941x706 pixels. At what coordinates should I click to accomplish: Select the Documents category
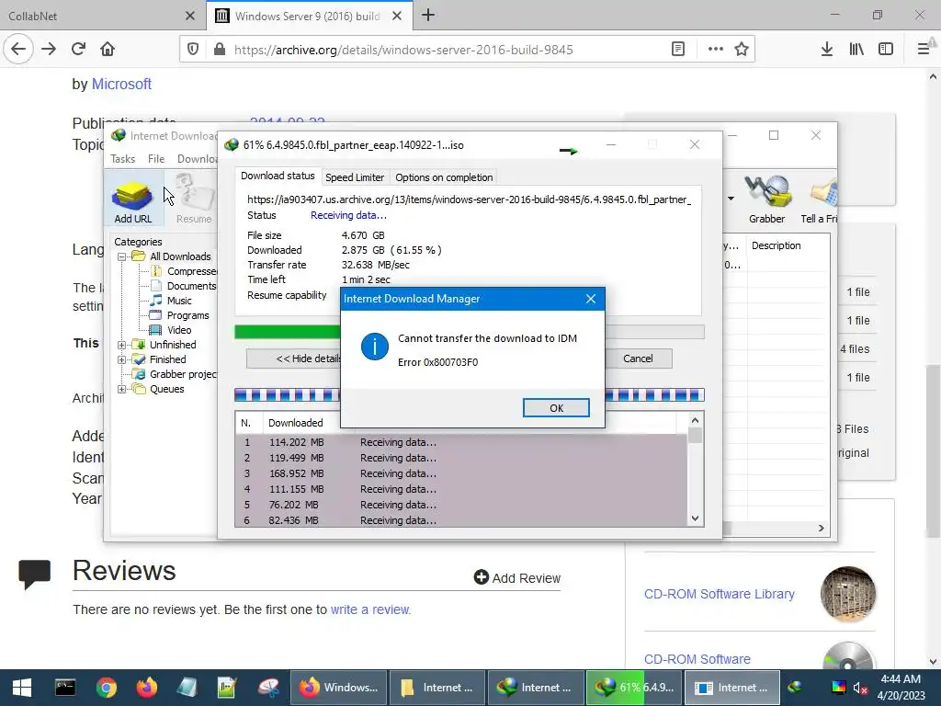click(183, 286)
